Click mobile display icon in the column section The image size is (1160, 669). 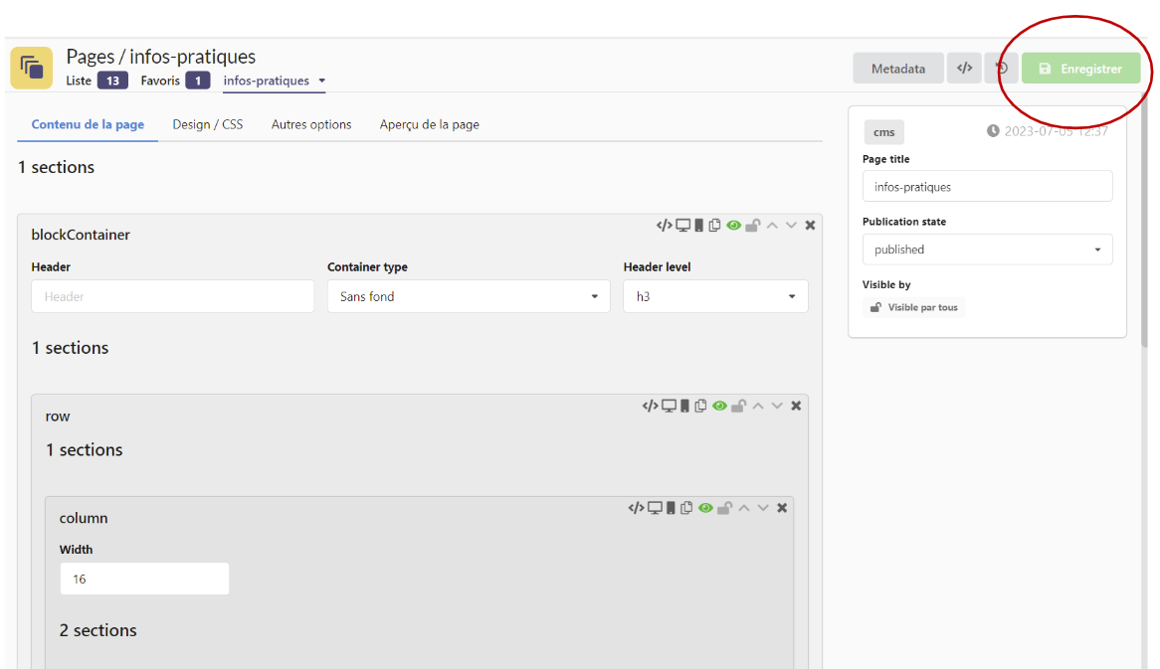point(671,508)
